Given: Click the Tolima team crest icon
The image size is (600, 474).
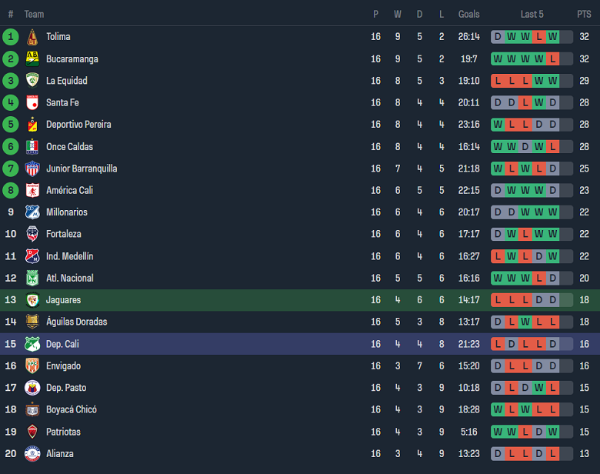Looking at the screenshot, I should [32, 37].
